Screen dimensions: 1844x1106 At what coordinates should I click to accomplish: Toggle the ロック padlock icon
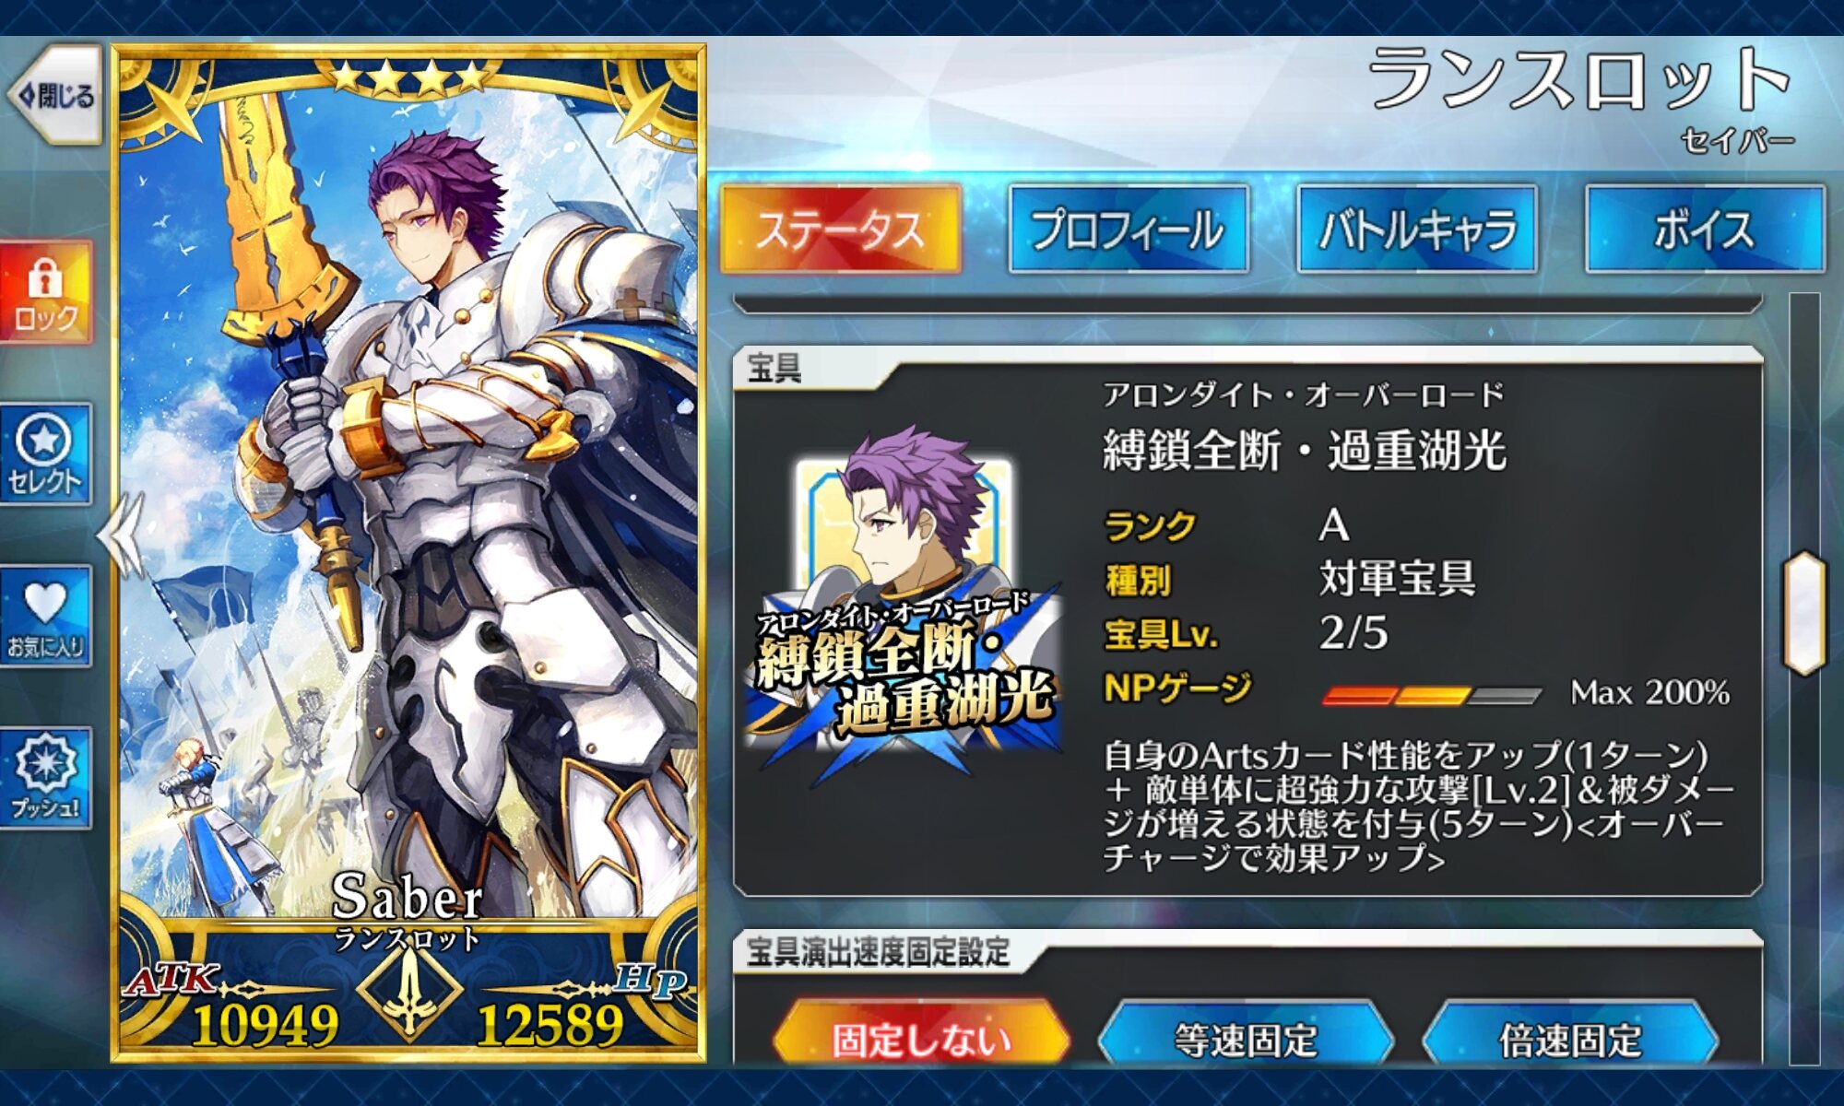[x=46, y=292]
